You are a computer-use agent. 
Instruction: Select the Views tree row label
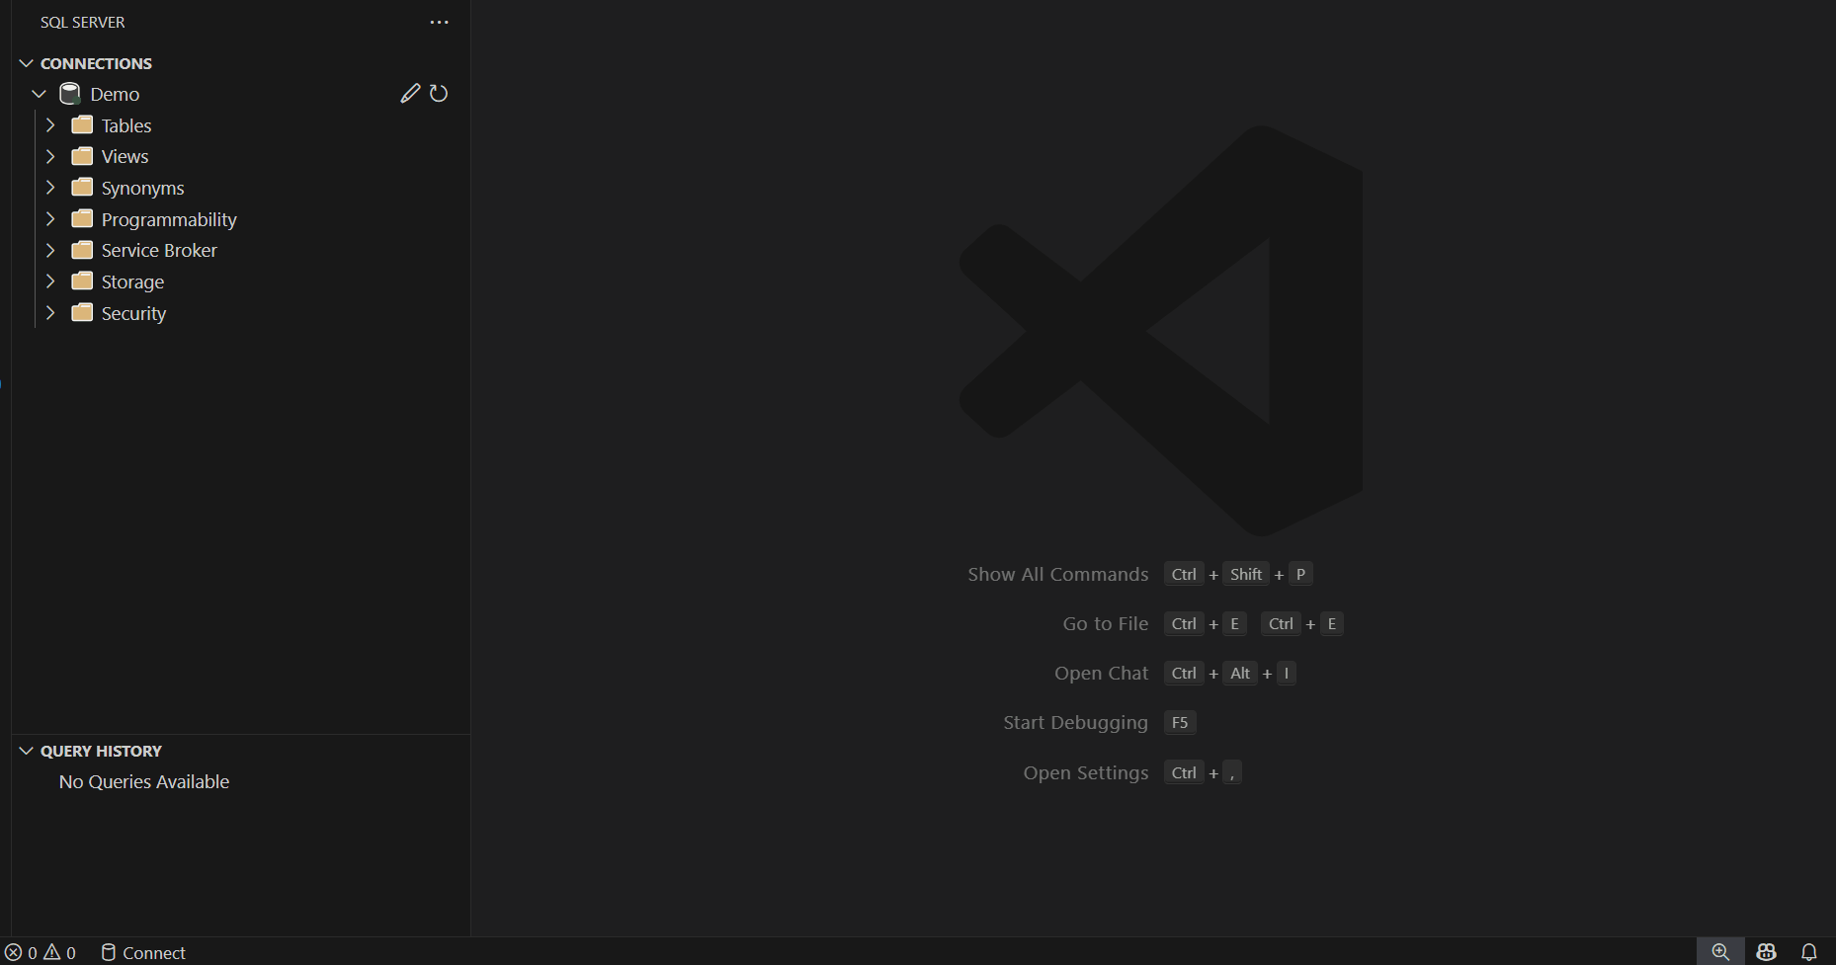[x=125, y=156]
